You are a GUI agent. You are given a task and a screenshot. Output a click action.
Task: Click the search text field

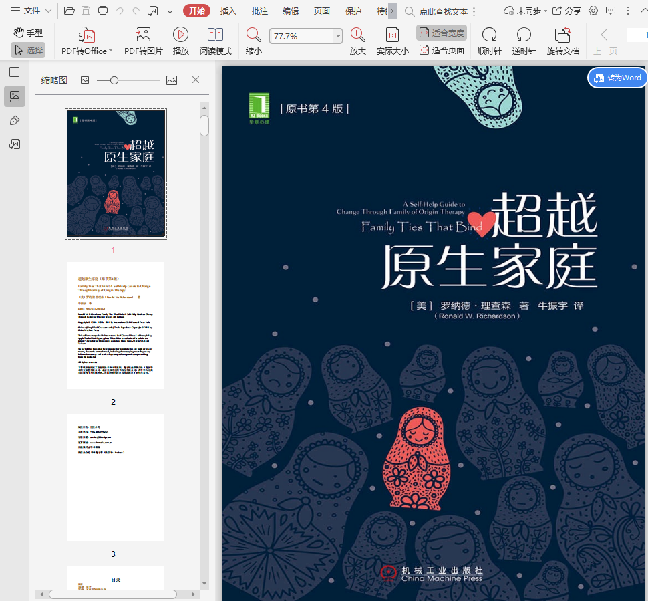click(444, 11)
